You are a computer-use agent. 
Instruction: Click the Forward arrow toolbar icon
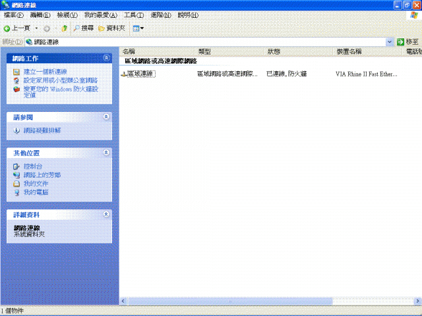(47, 28)
